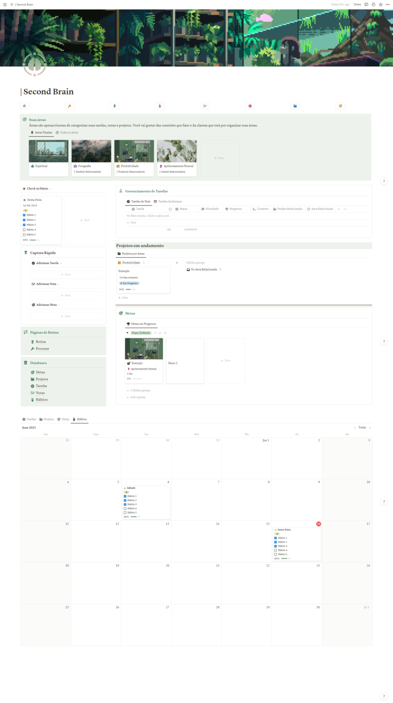Check Hábito 4 in Sábado calendar card
The height and width of the screenshot is (703, 393).
(125, 508)
